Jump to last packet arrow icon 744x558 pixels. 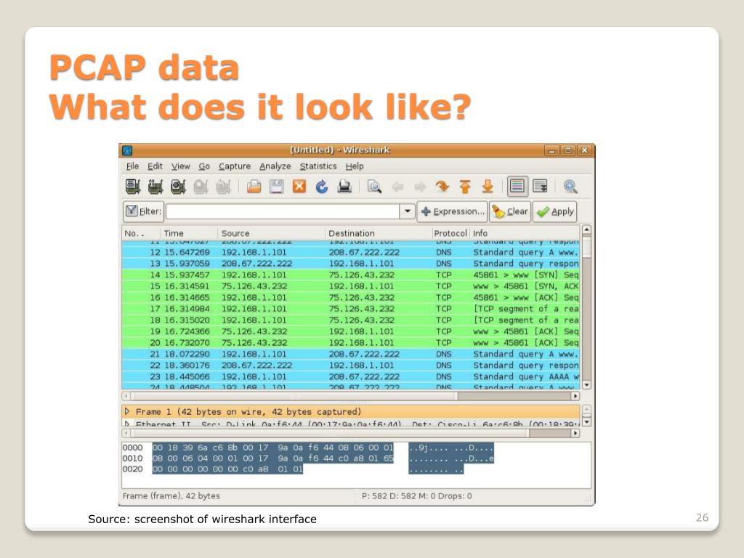click(x=488, y=187)
